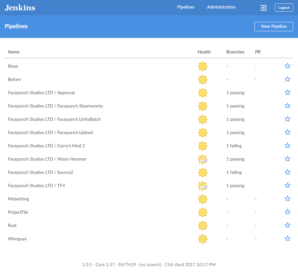The image size is (298, 275).
Task: Click sunny health icon for Source2
Action: pyautogui.click(x=203, y=173)
